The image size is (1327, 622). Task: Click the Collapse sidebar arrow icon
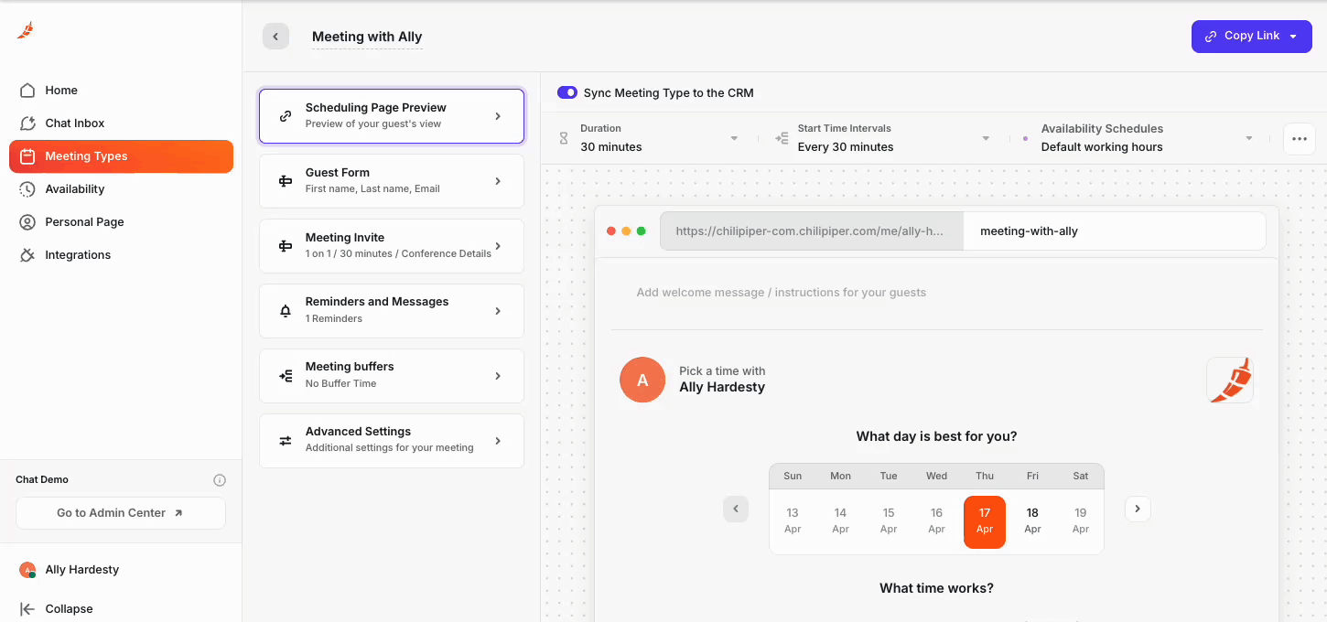(27, 609)
